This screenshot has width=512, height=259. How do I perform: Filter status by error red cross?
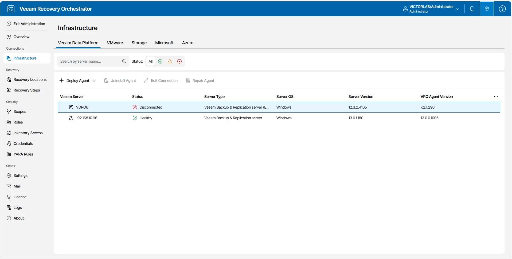(x=179, y=61)
